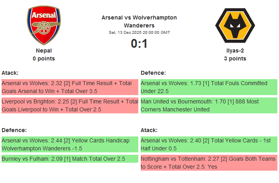Open the Arsenal vs Wolverhampton Wanderers match title
Image resolution: width=279 pixels, height=183 pixels.
(139, 21)
